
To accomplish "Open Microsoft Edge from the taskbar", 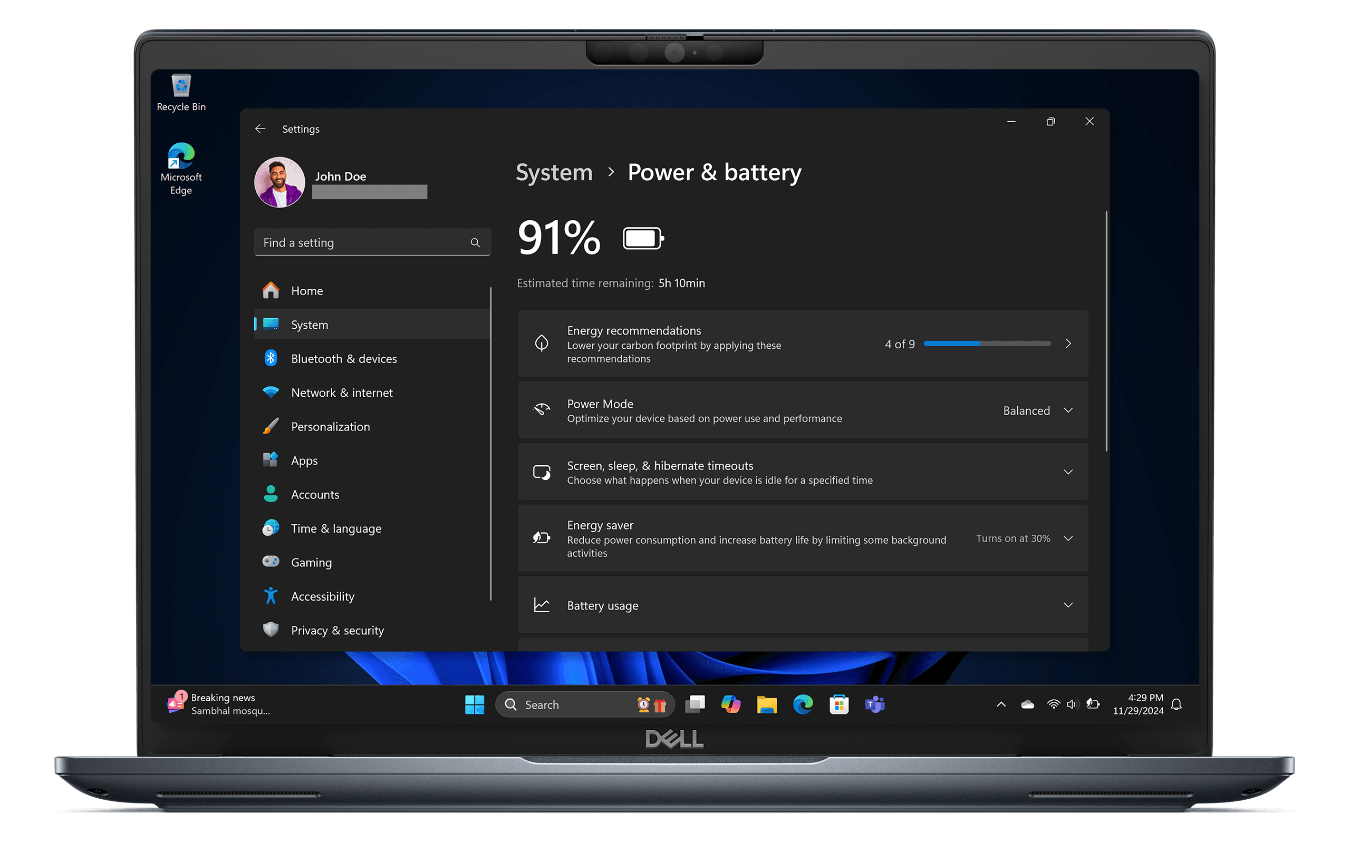I will pos(803,705).
